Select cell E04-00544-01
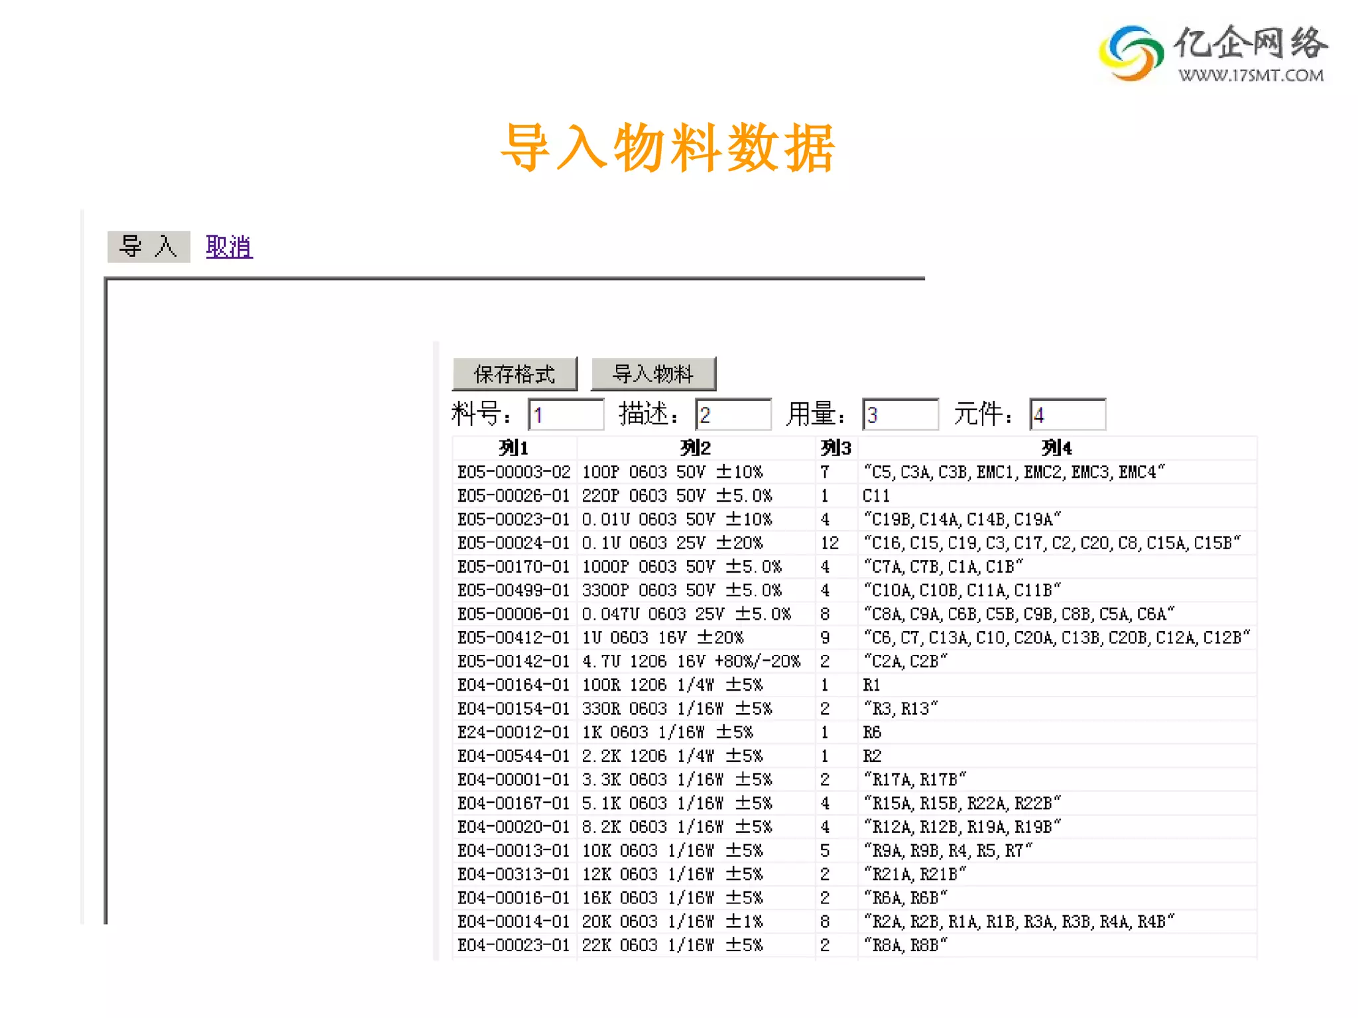The height and width of the screenshot is (1018, 1358). tap(515, 756)
